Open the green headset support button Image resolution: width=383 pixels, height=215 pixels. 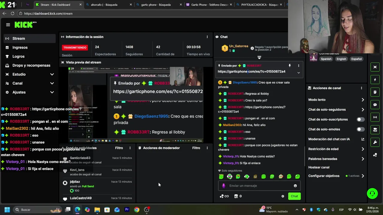[372, 193]
